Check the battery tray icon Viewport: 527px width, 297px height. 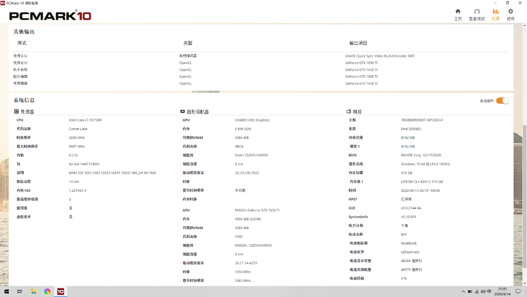470,291
